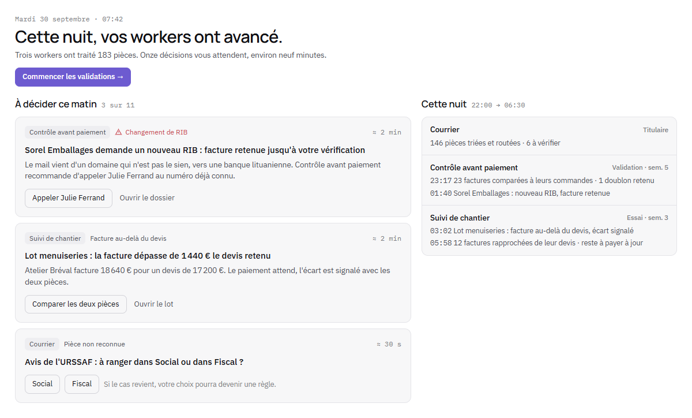692x418 pixels.
Task: Click the Changement de RIB label
Action: click(x=156, y=132)
